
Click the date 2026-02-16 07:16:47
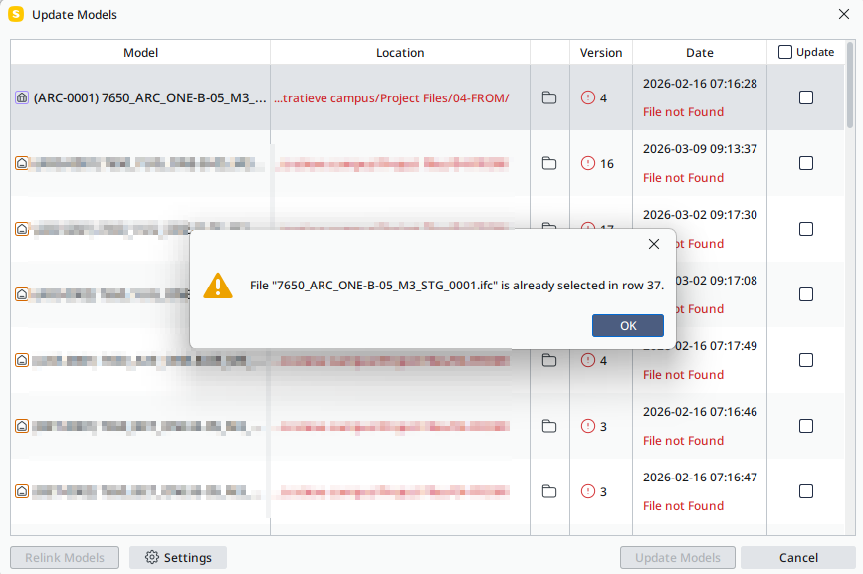[700, 478]
